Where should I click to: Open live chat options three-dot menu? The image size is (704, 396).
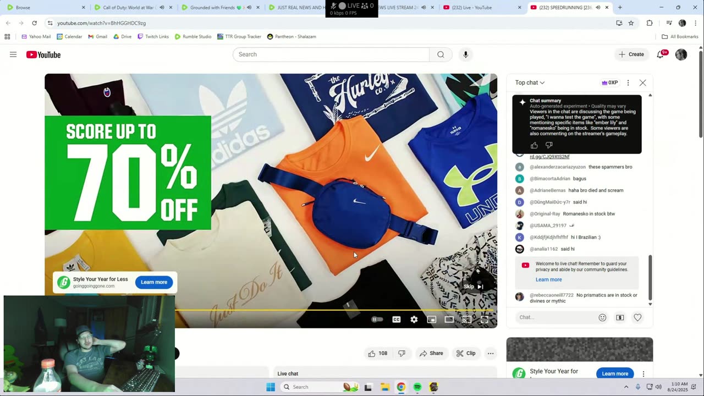628,82
